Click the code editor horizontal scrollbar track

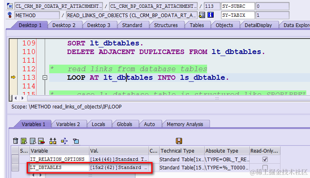tap(169, 98)
